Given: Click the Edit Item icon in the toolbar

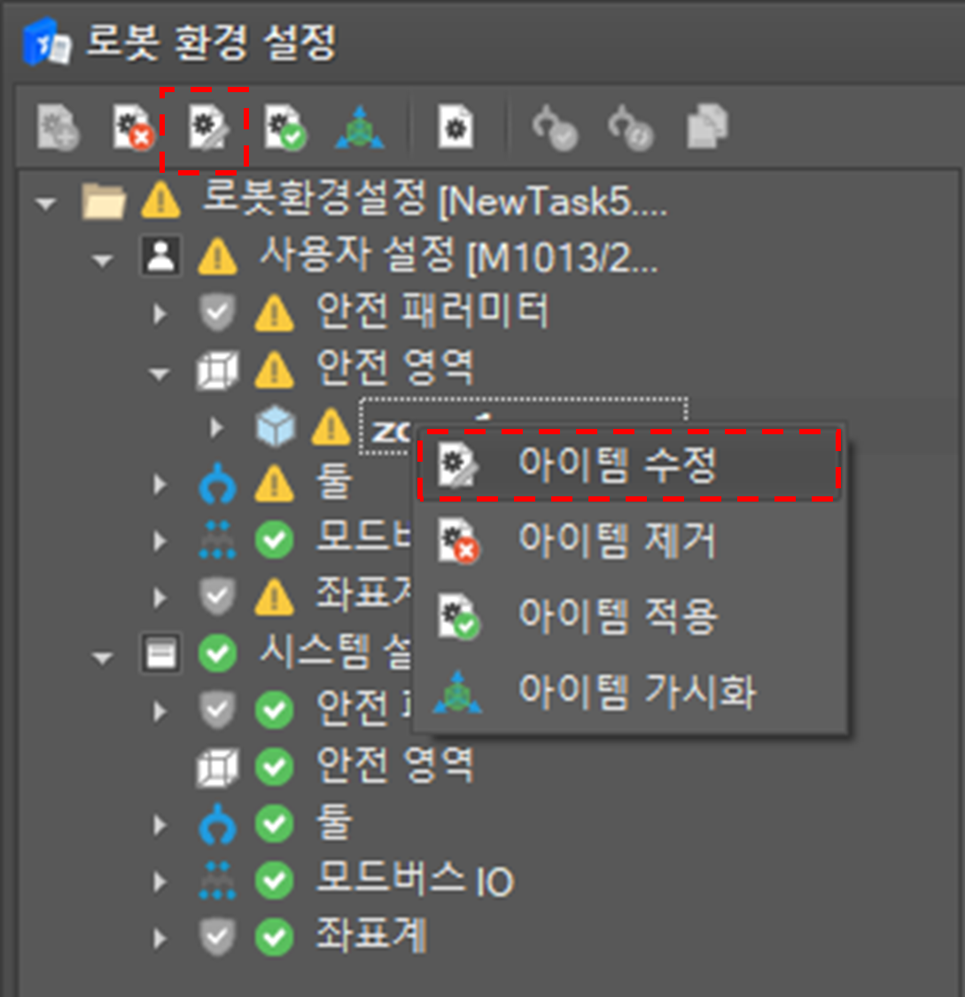Looking at the screenshot, I should pyautogui.click(x=203, y=129).
